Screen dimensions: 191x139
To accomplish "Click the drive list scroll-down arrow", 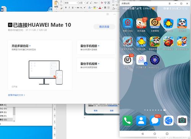I will click(14, 121).
